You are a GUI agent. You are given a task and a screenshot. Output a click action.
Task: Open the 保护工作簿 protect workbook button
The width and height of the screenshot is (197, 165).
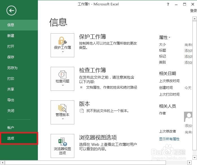[x=62, y=45]
